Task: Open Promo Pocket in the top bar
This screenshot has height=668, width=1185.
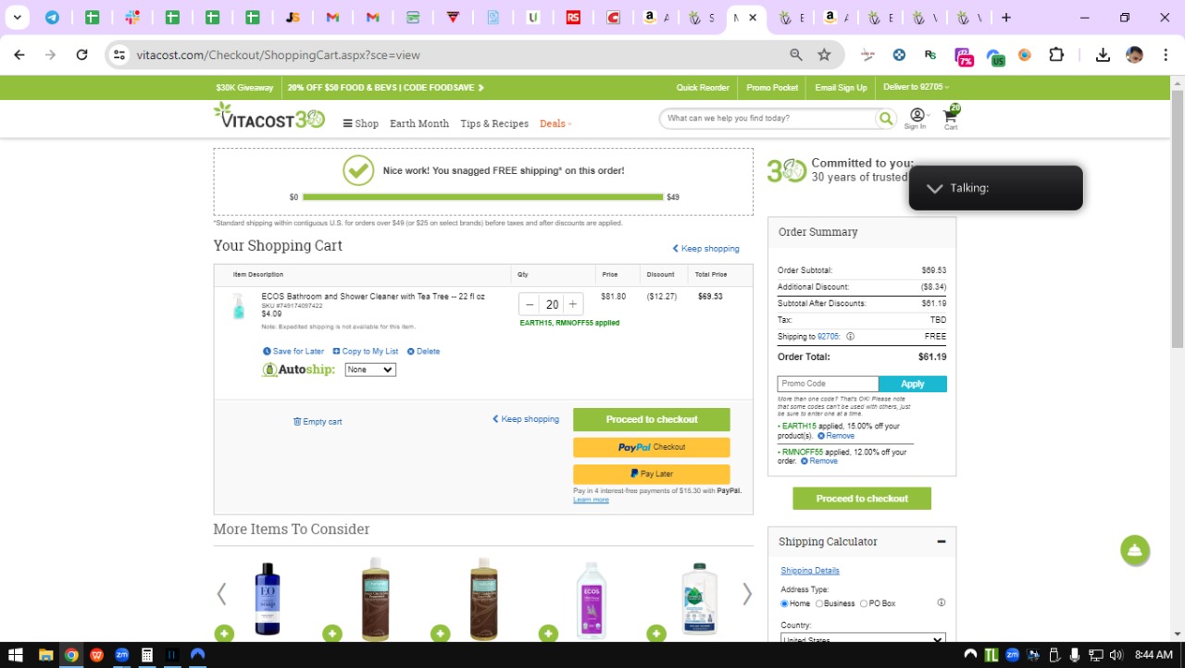Action: (772, 87)
